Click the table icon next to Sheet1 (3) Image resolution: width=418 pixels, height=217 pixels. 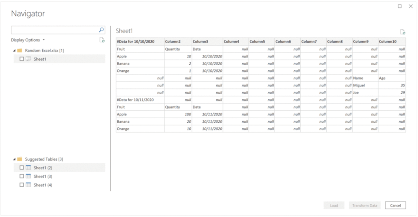coord(28,176)
